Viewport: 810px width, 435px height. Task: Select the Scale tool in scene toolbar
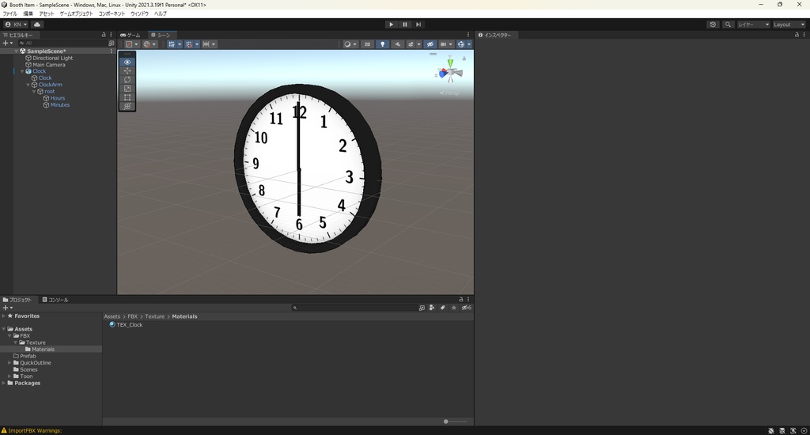pyautogui.click(x=127, y=89)
